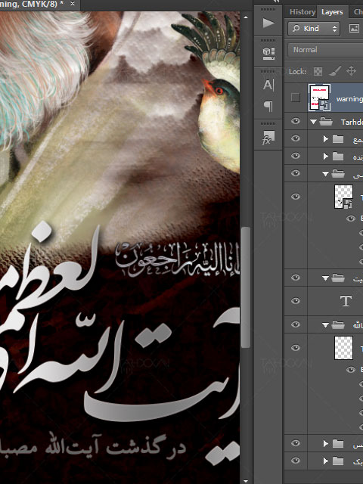Click folder icon of the نده group

click(x=338, y=157)
